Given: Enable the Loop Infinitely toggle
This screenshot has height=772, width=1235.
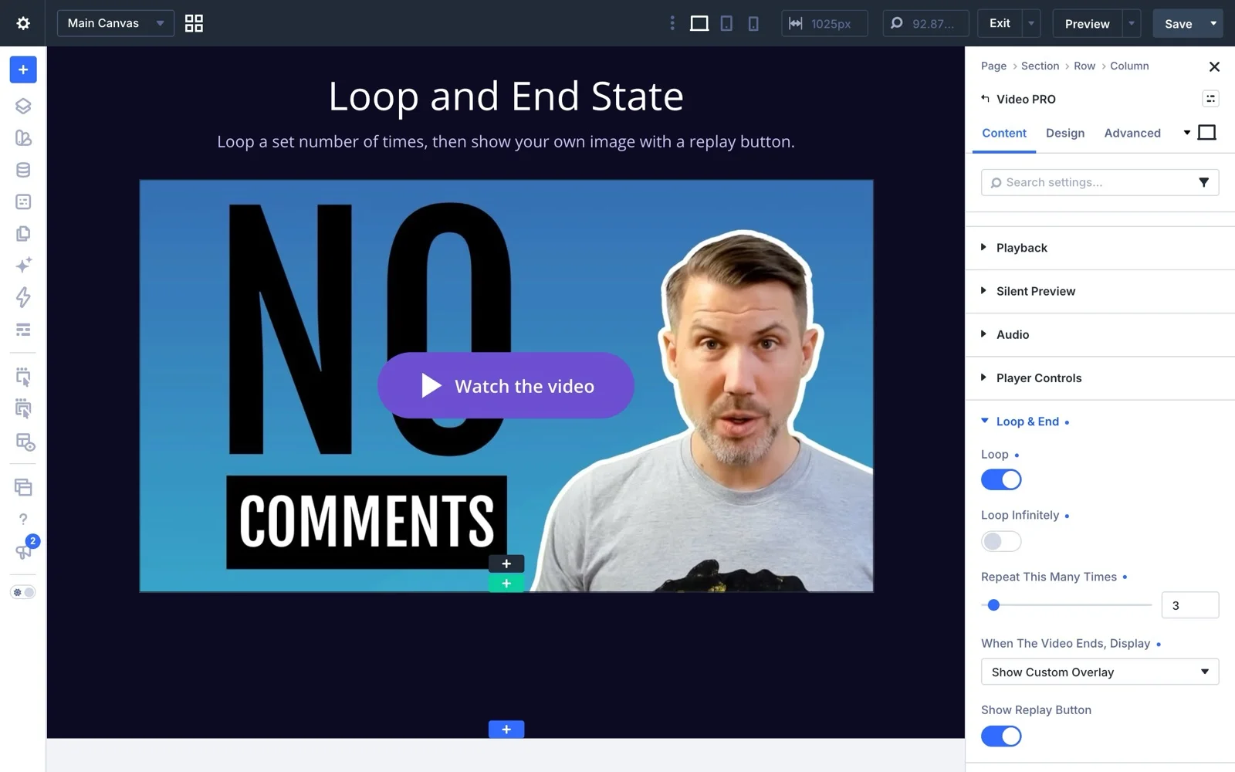Looking at the screenshot, I should (x=1001, y=541).
